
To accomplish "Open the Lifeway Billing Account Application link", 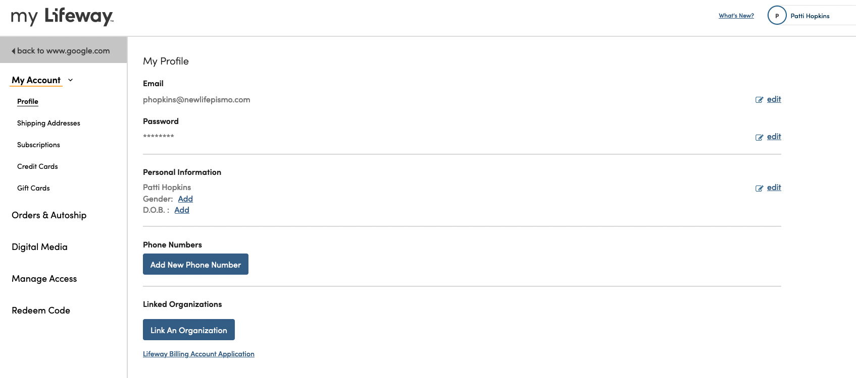I will point(198,354).
